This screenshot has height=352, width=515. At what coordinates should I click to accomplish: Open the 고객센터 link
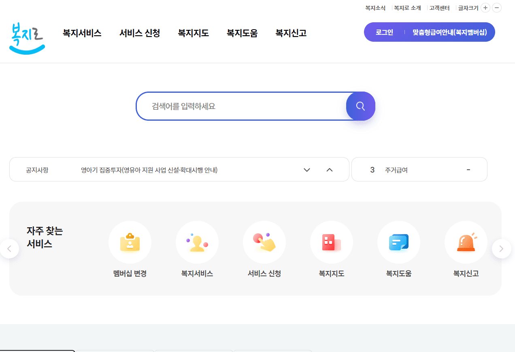point(439,8)
